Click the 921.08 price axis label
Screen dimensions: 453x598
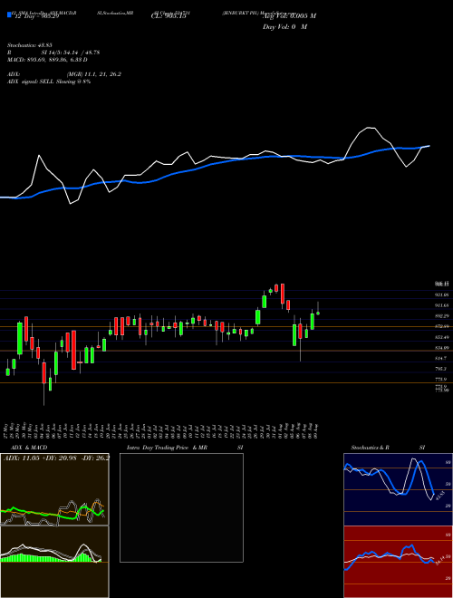point(443,294)
